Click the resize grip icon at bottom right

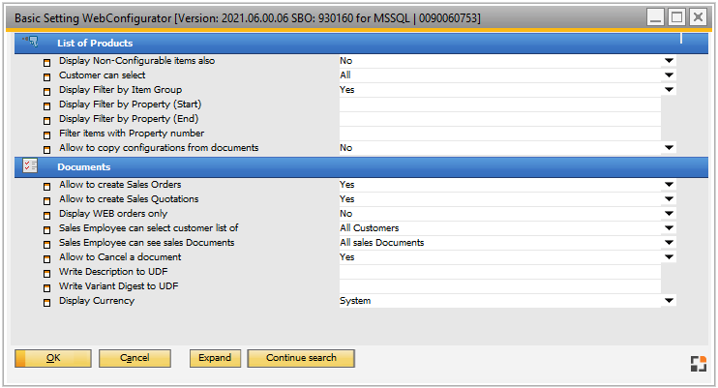point(698,363)
